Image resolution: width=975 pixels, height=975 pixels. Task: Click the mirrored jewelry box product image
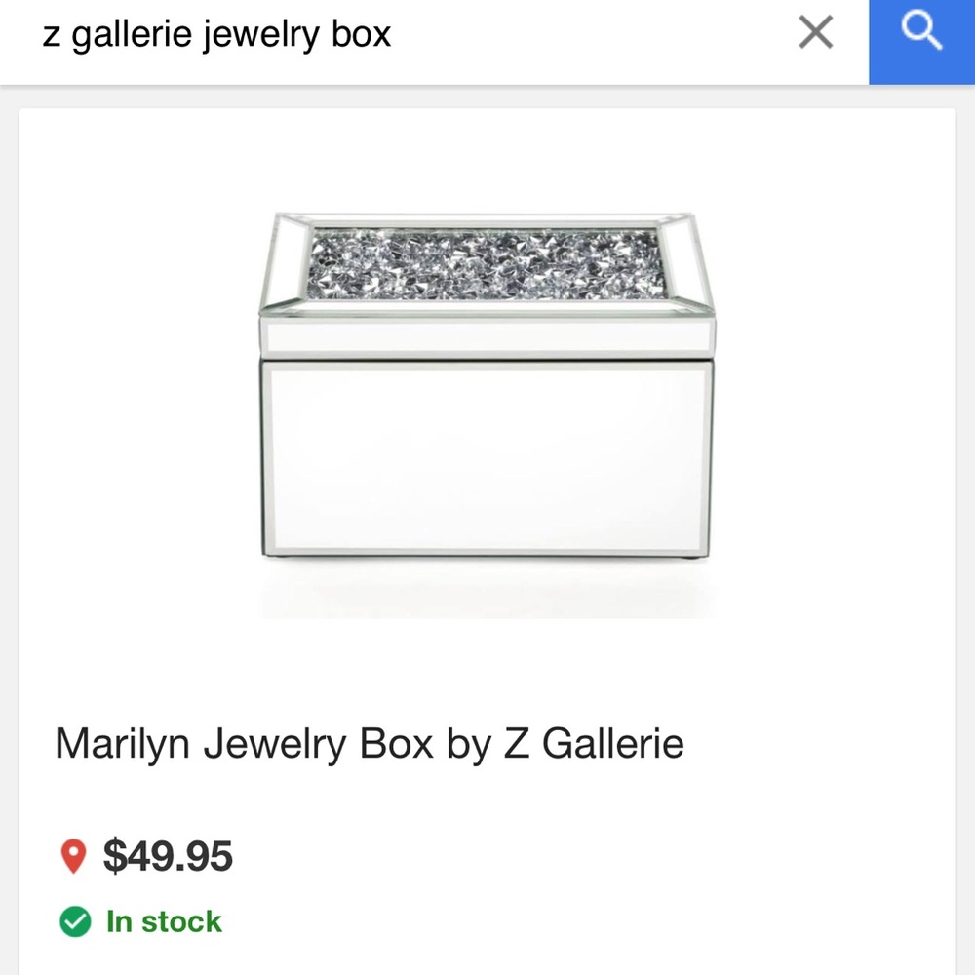click(x=487, y=390)
